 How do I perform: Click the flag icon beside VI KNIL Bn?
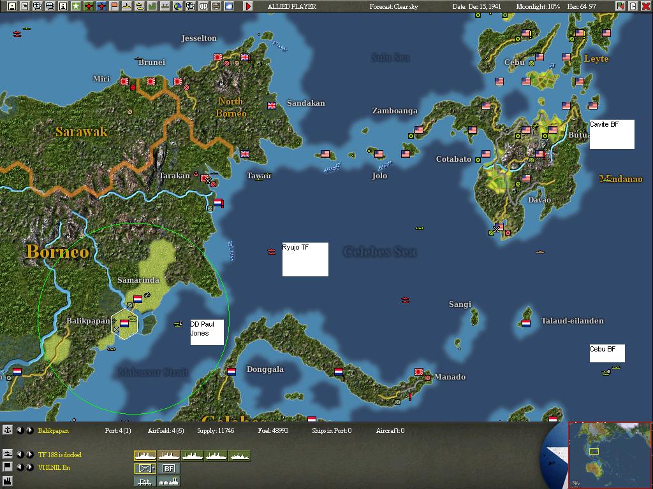[8, 467]
